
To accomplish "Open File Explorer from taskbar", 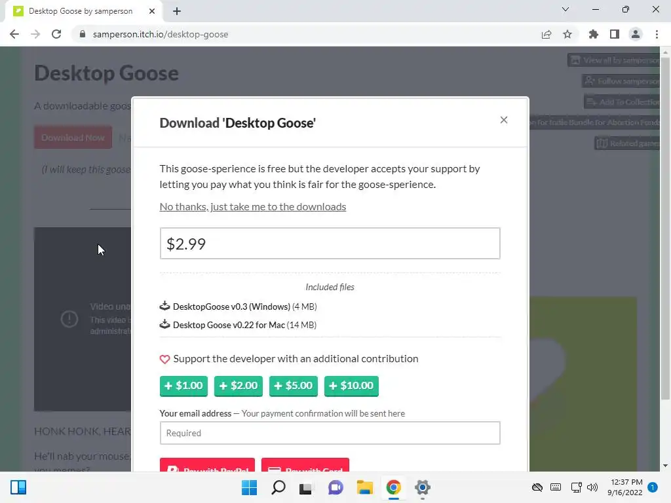I will tap(364, 487).
